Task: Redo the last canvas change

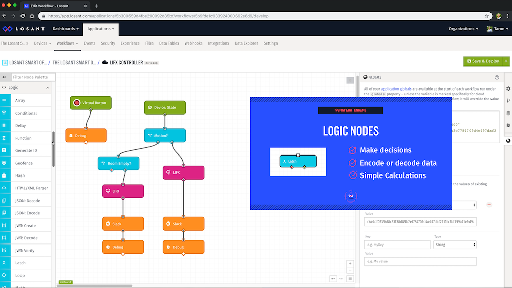Action: (340, 279)
